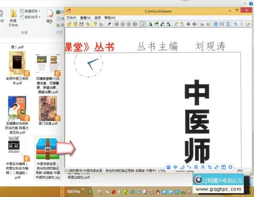Click the cloud tray icon
The width and height of the screenshot is (254, 197).
107,192
